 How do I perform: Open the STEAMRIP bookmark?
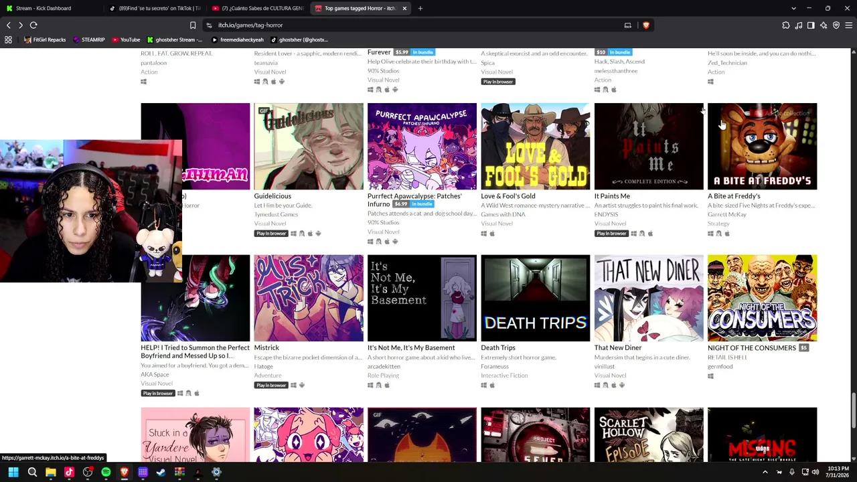(88, 39)
